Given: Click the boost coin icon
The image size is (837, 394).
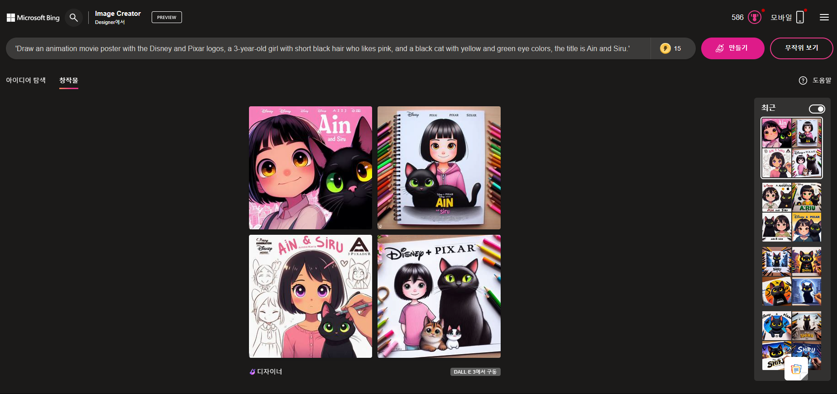Looking at the screenshot, I should 665,48.
